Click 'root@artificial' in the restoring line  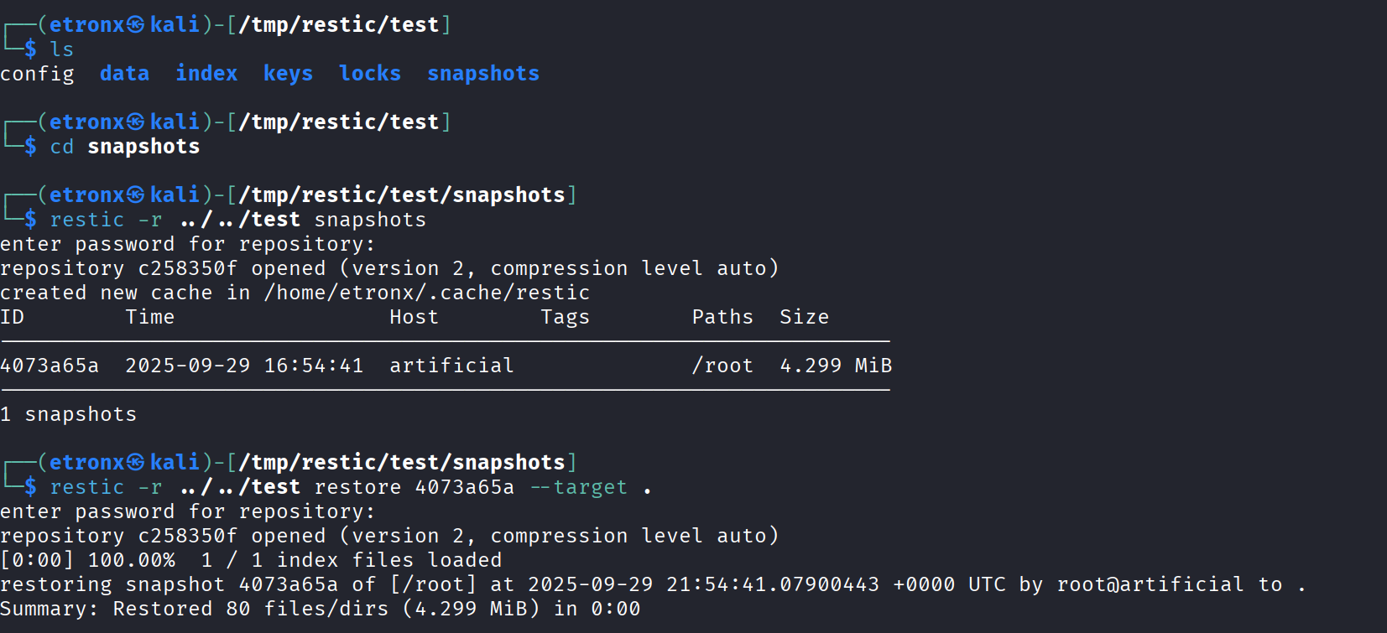tap(1150, 584)
